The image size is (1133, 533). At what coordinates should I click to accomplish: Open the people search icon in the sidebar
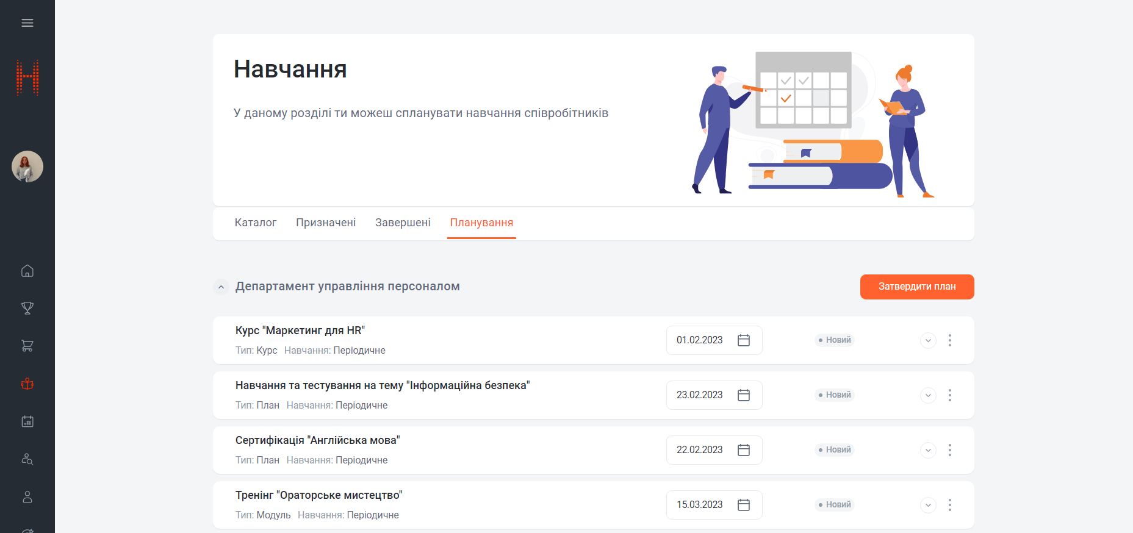(x=27, y=459)
